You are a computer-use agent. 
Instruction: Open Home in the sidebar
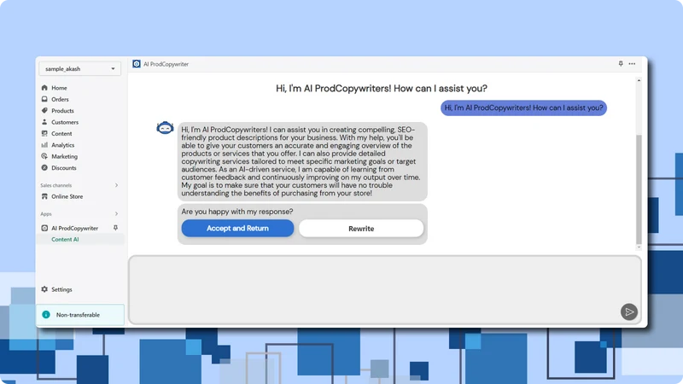point(59,88)
